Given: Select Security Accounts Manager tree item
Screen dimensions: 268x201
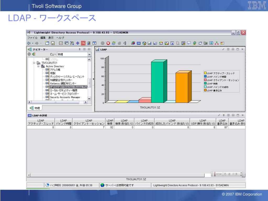Looking at the screenshot, I should point(65,97).
